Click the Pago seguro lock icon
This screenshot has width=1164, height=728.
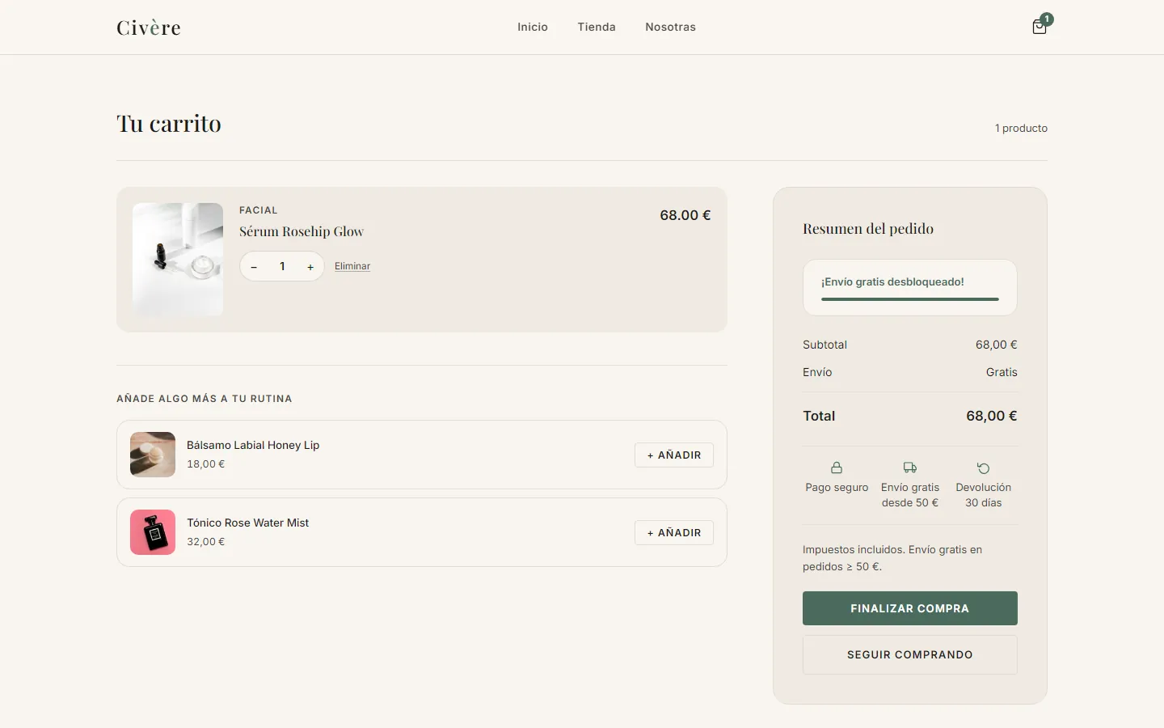click(837, 468)
